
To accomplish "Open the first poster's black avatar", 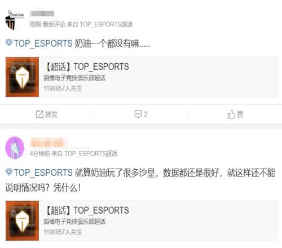I will coord(14,20).
